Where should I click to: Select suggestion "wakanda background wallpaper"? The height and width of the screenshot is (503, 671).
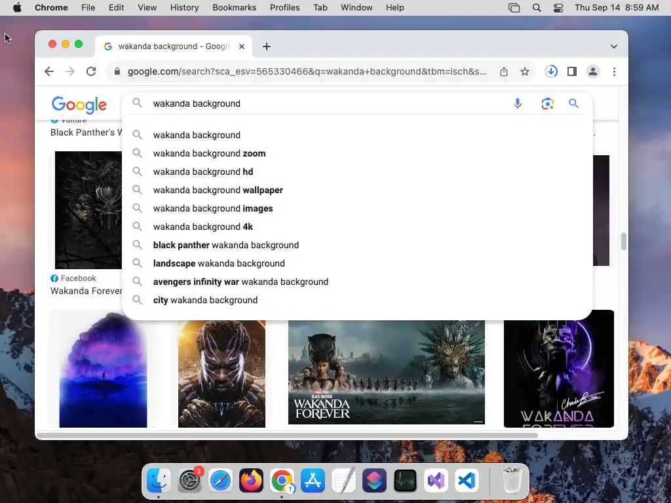357,190
